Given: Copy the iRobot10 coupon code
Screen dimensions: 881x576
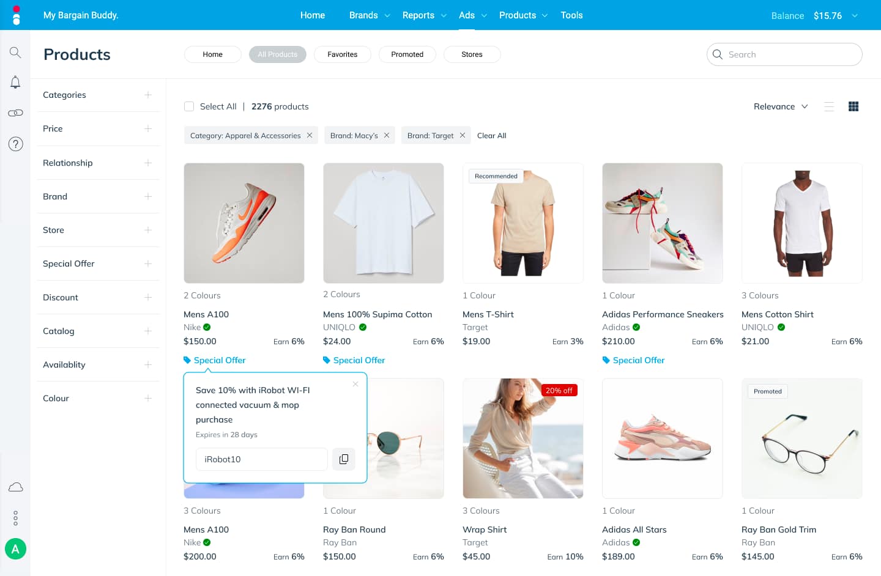Looking at the screenshot, I should coord(344,459).
